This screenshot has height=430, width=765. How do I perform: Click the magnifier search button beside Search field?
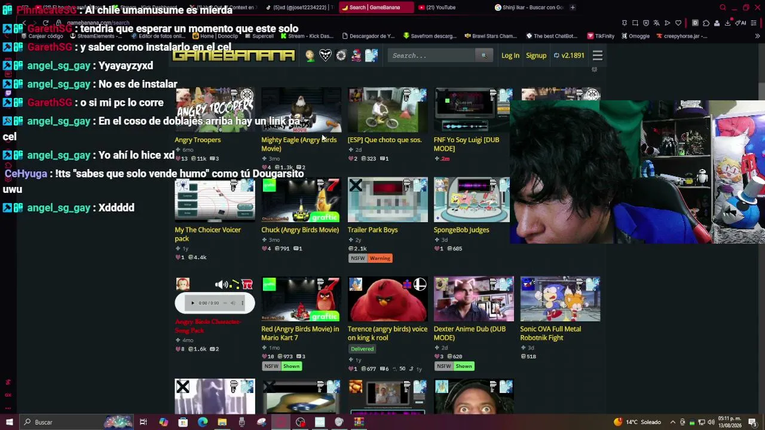484,56
